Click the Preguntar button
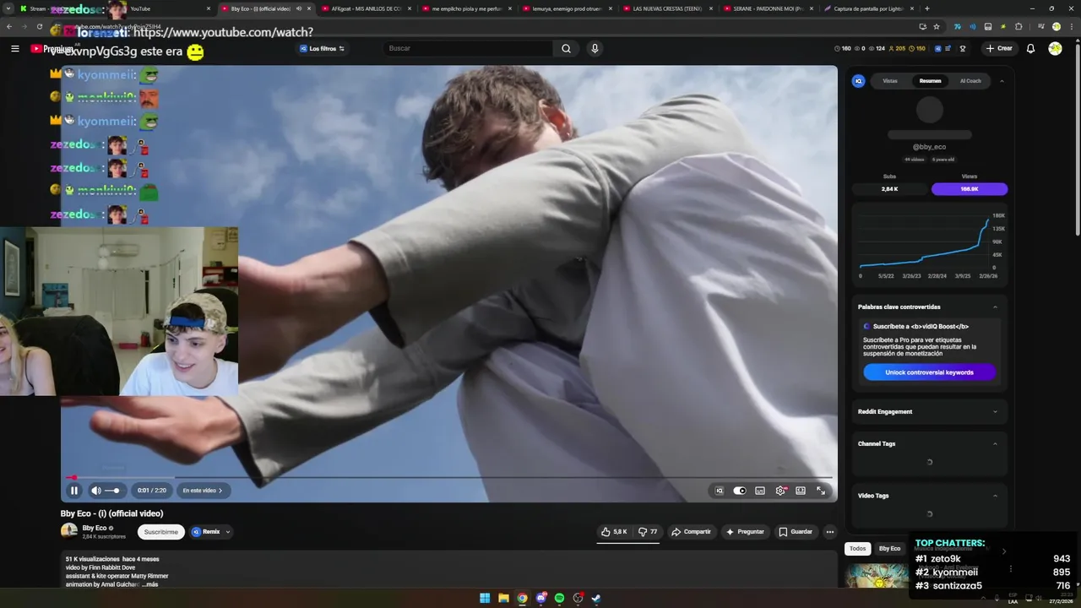Screen dimensions: 1081x608 (x=745, y=532)
